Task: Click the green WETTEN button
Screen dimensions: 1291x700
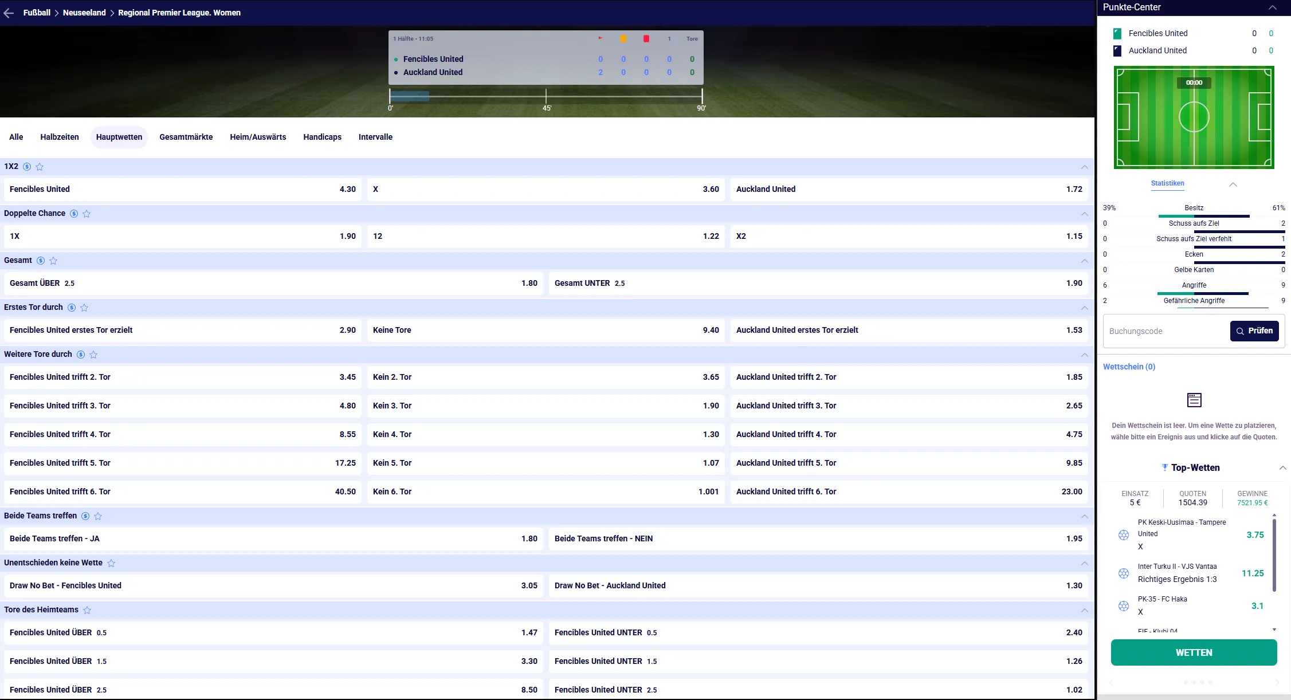Action: coord(1194,652)
